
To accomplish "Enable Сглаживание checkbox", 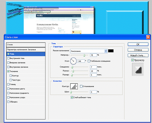I will click(x=81, y=86).
